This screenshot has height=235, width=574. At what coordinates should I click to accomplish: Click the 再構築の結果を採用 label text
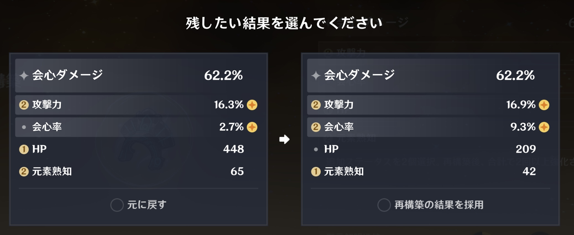(439, 205)
